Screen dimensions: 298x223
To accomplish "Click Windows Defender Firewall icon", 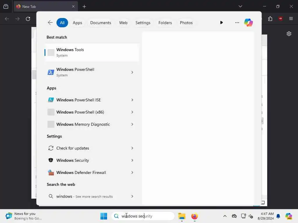I will [51, 172].
